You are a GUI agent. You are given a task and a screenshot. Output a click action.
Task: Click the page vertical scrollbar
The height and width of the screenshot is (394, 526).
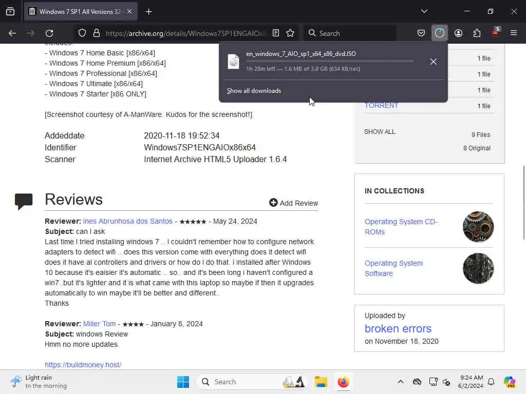(x=523, y=202)
